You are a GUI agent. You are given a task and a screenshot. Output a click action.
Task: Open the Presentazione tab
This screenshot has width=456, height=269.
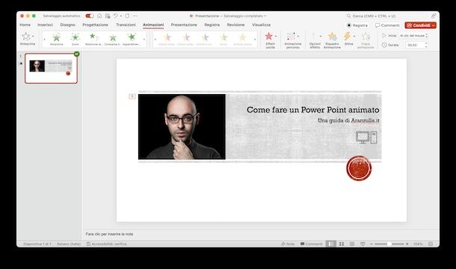184,25
